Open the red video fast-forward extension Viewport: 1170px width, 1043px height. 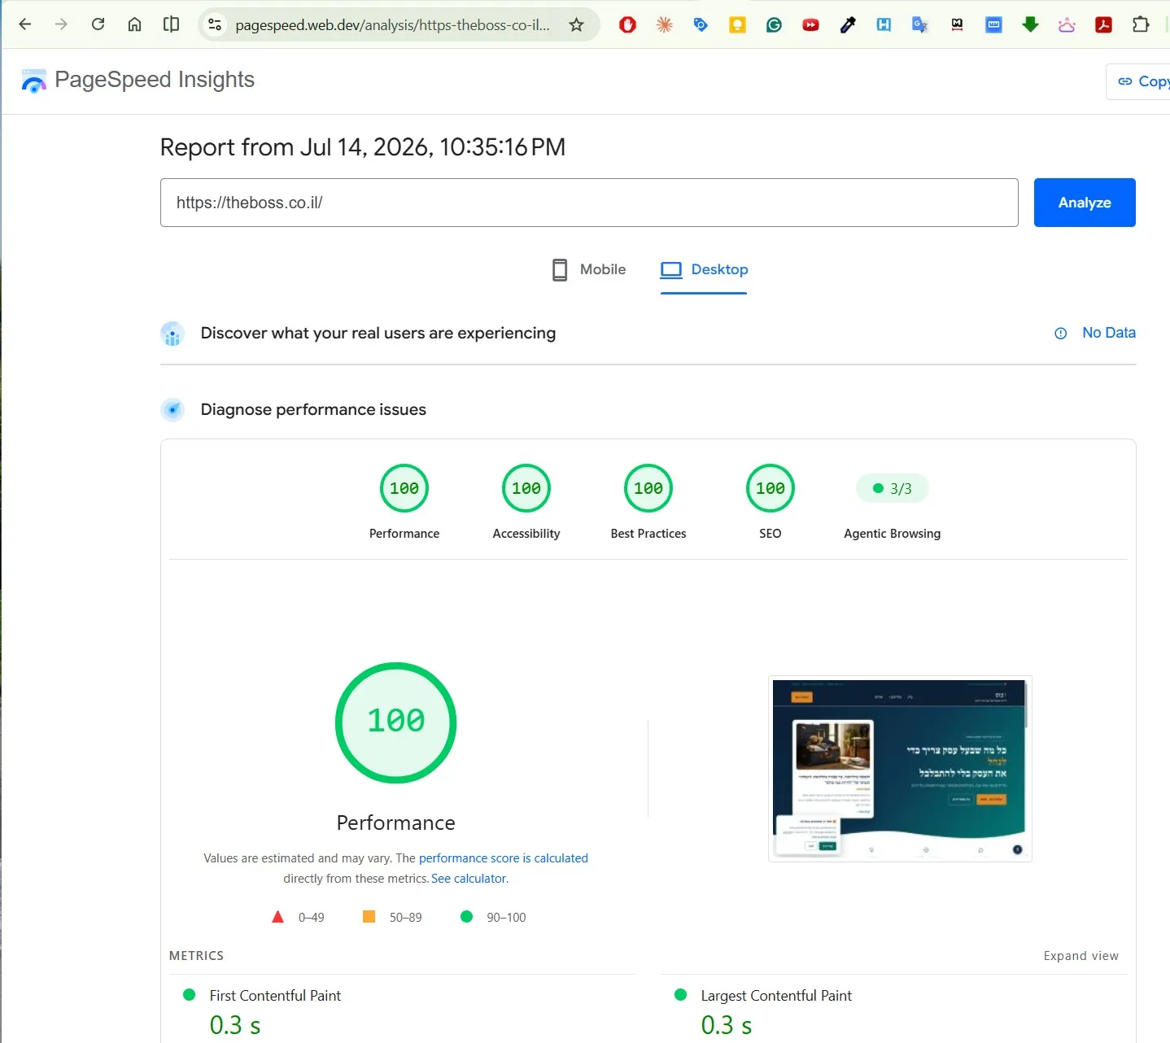810,25
